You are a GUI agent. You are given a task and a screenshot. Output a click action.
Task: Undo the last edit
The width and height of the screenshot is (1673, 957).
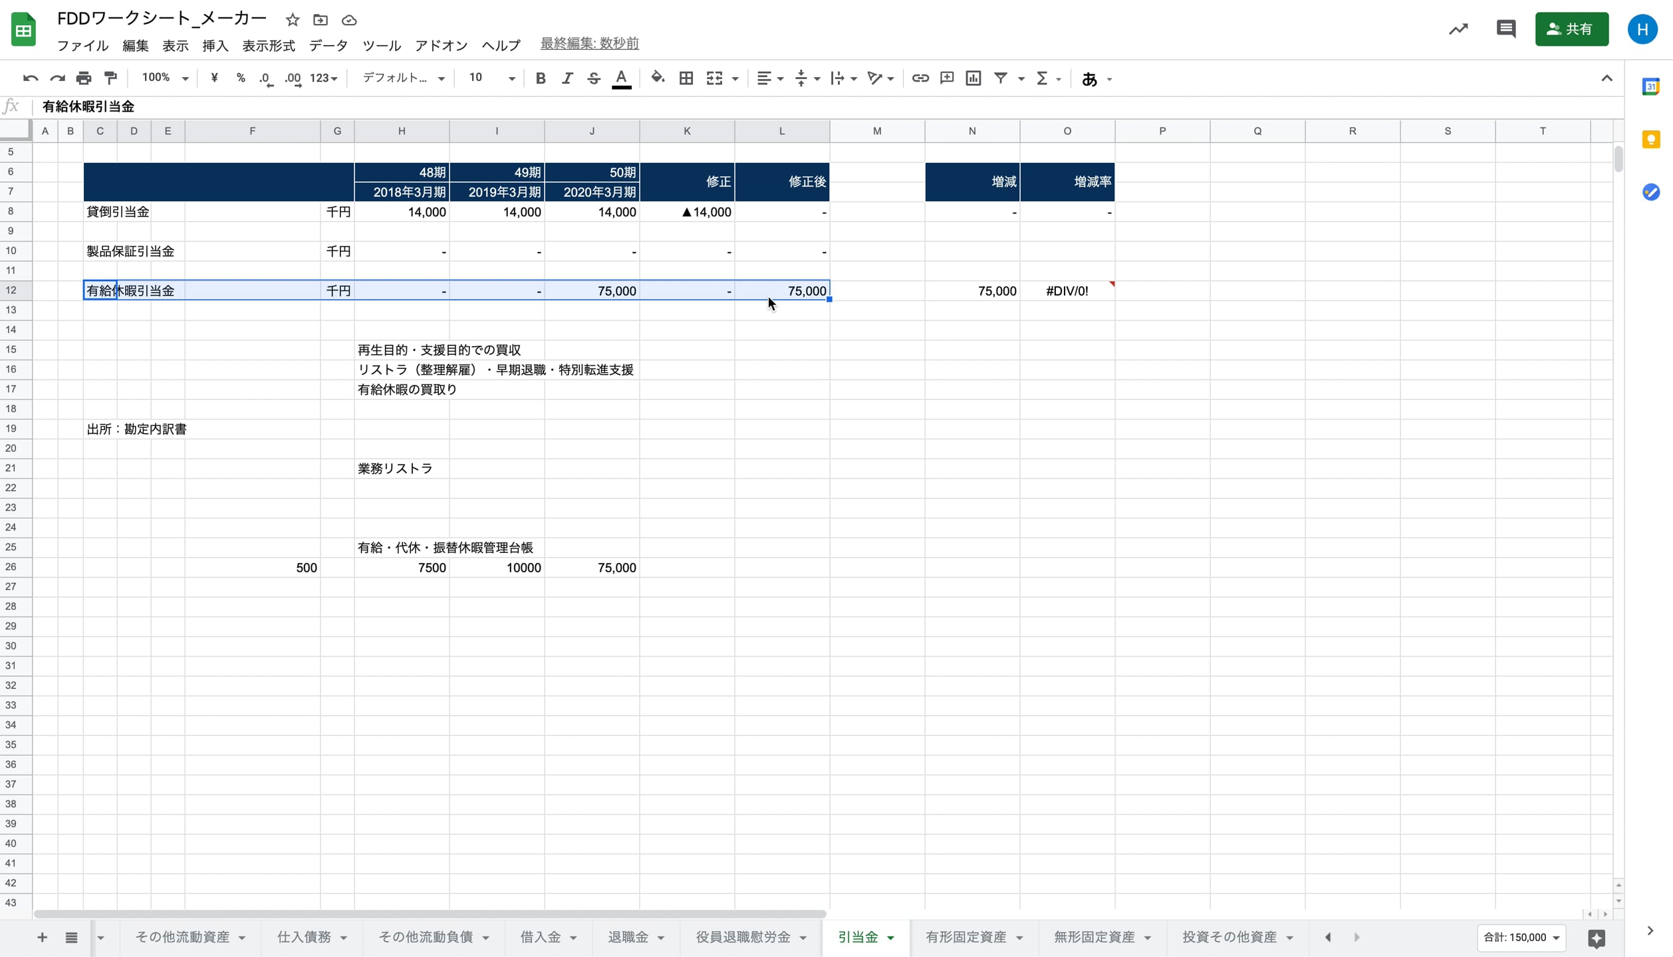pyautogui.click(x=29, y=78)
